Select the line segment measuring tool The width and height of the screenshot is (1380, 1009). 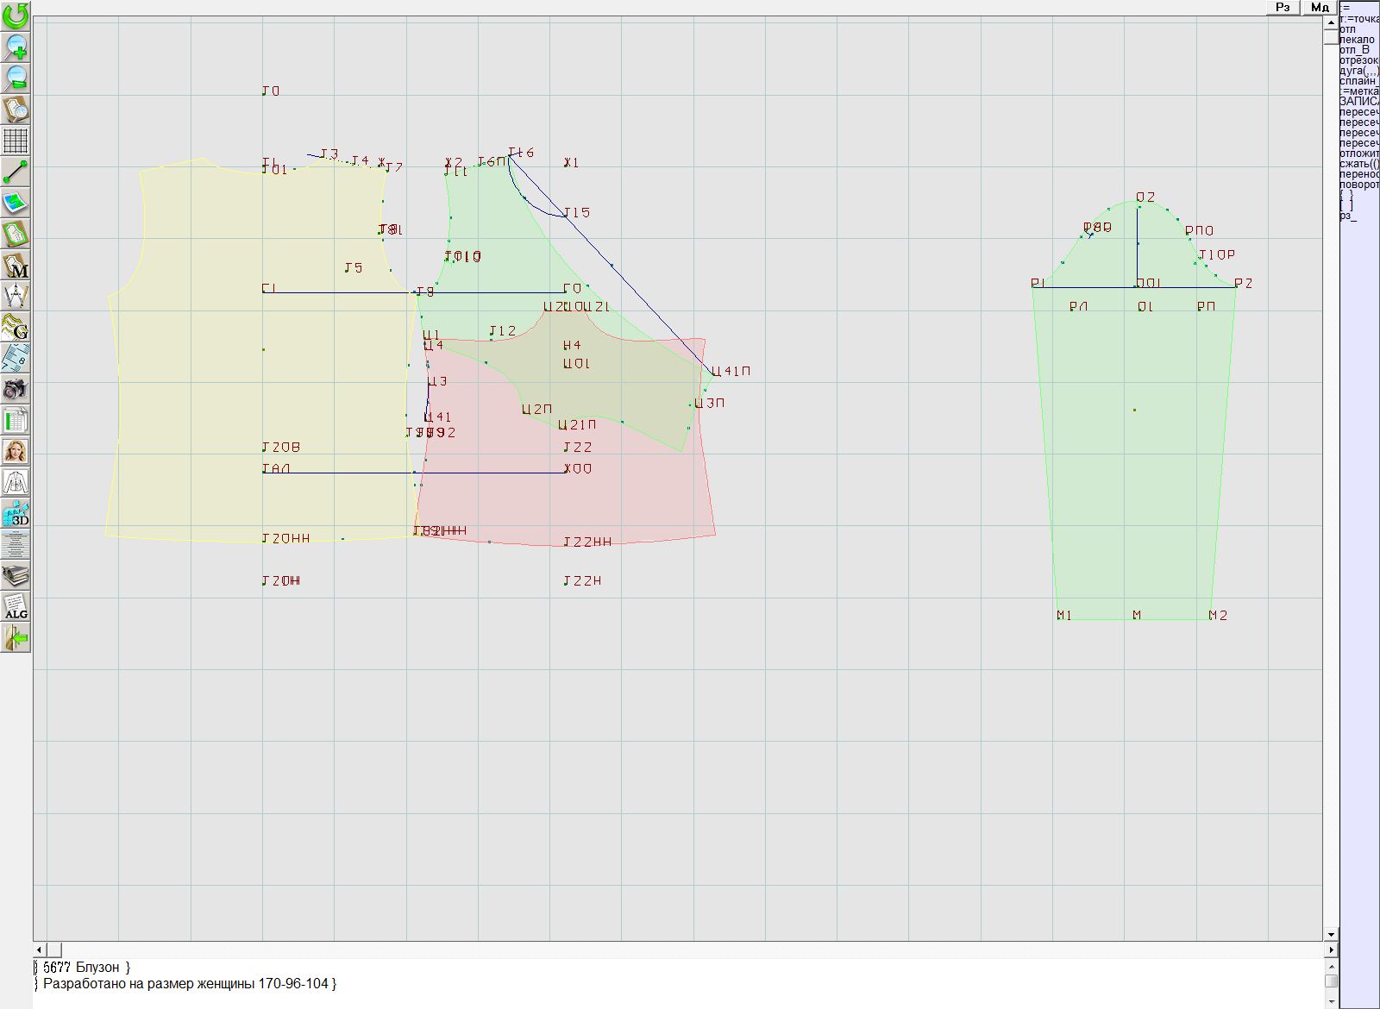[x=16, y=172]
